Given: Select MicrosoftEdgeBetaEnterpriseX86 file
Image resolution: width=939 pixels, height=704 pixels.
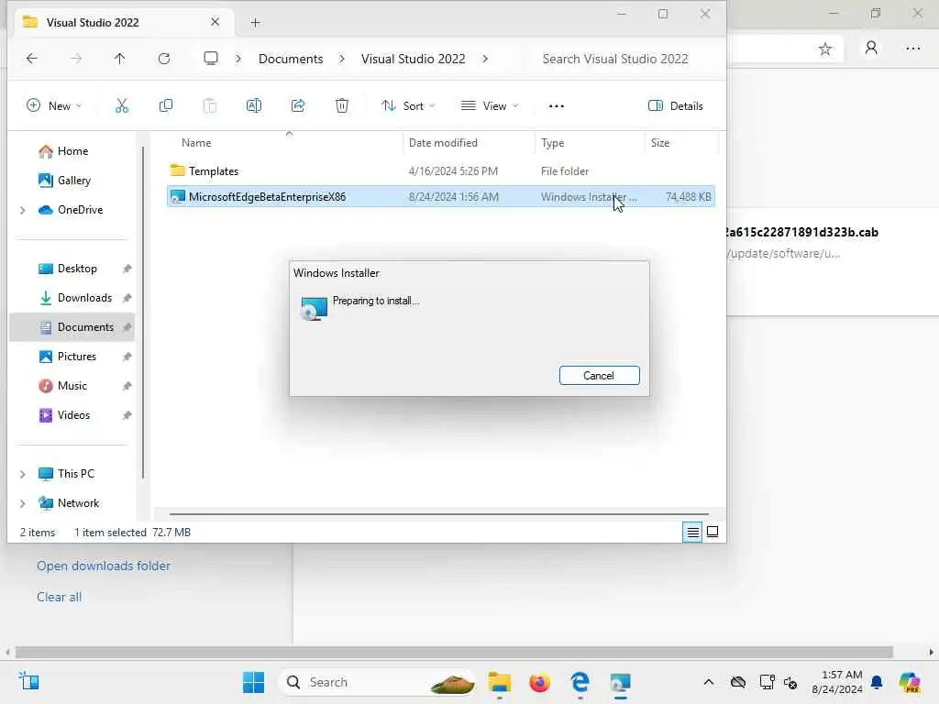Looking at the screenshot, I should tap(440, 197).
